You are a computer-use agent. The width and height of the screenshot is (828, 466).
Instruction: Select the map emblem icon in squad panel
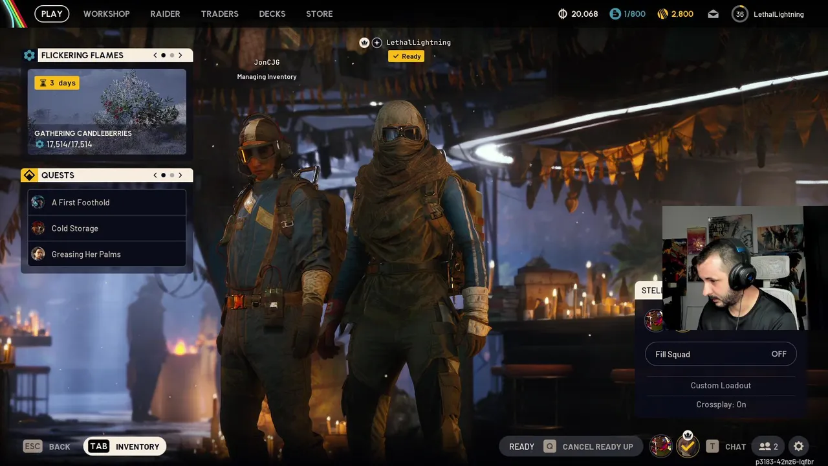pos(654,319)
